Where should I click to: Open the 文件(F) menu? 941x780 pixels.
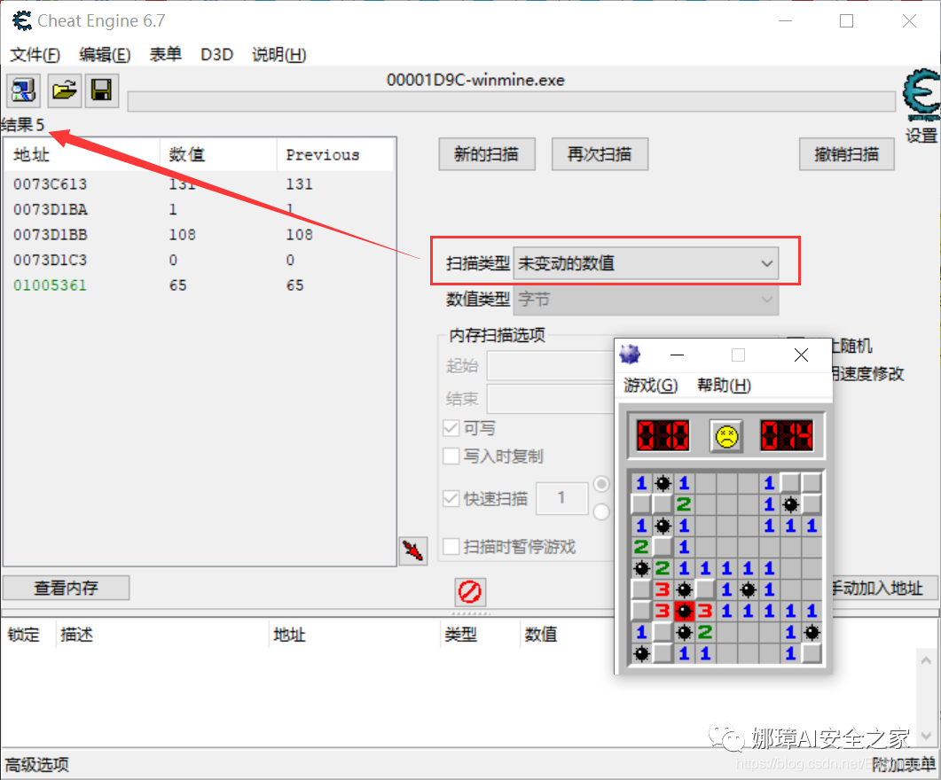point(35,55)
